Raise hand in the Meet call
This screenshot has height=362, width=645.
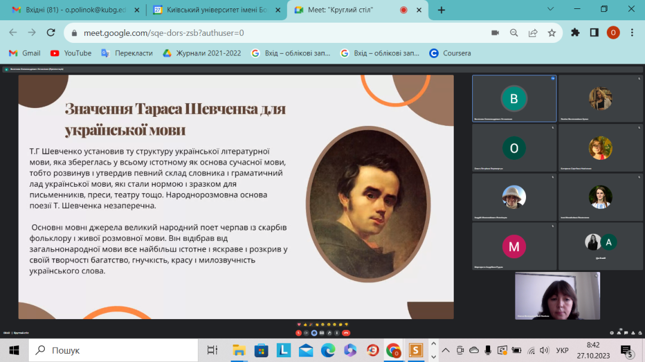(x=329, y=333)
